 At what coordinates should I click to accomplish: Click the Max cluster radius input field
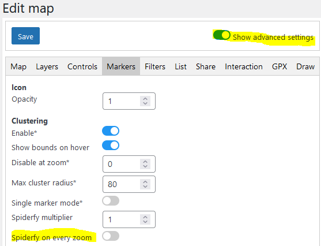coord(129,184)
